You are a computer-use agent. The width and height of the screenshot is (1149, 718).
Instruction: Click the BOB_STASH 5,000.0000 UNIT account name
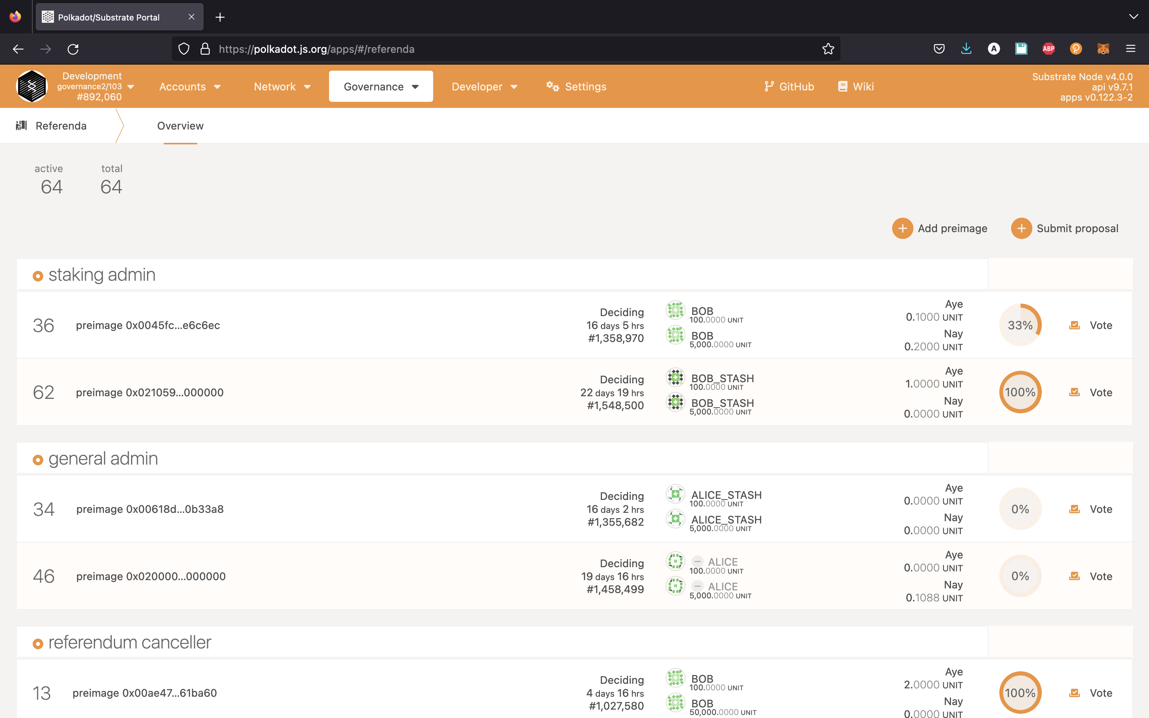click(x=723, y=403)
